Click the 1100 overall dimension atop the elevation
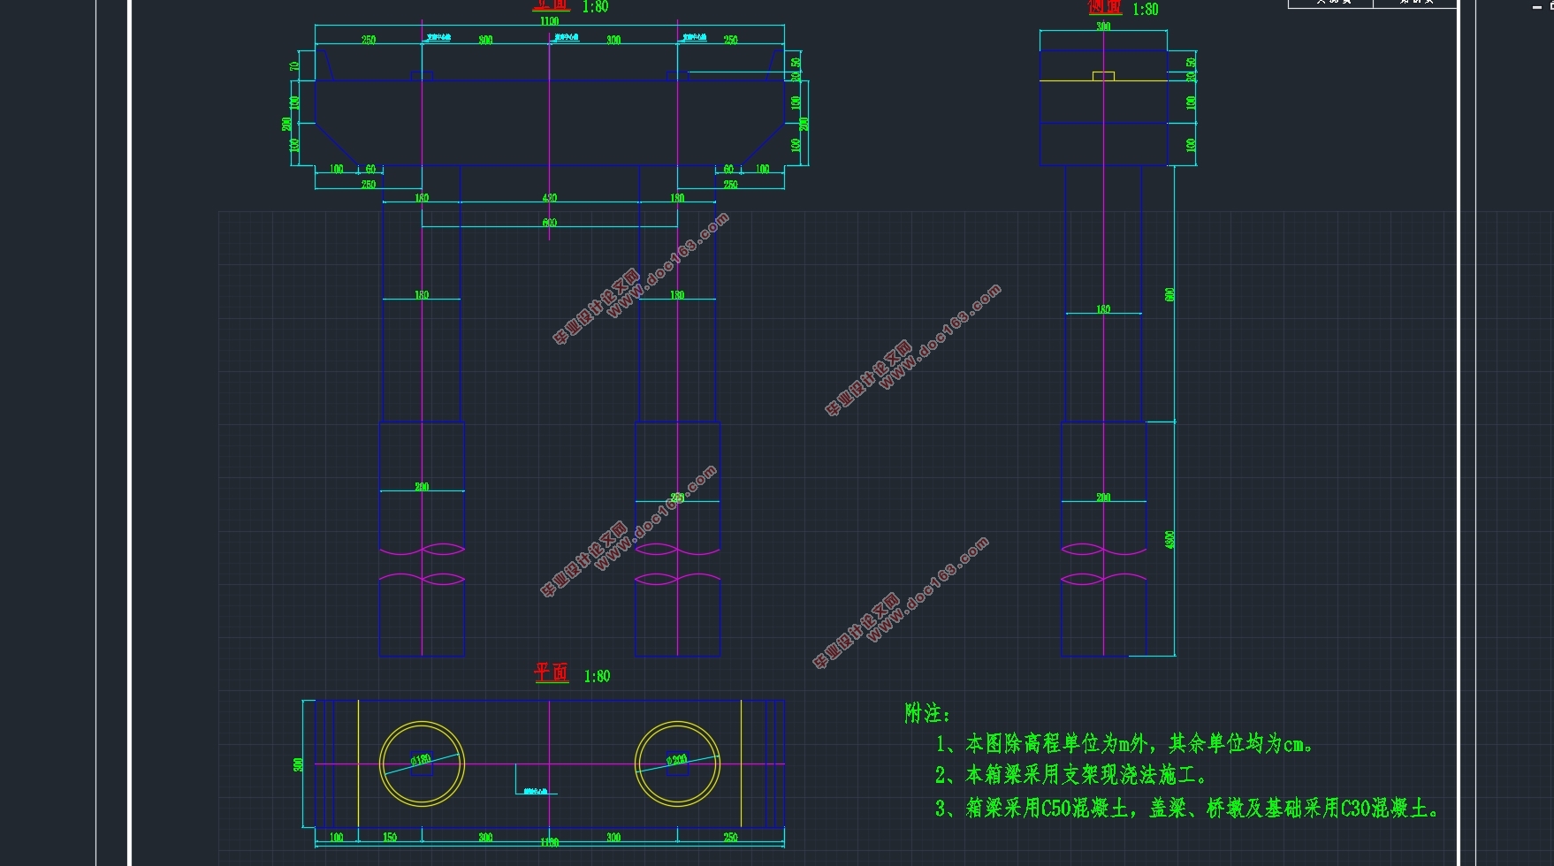1554x866 pixels. tap(549, 21)
